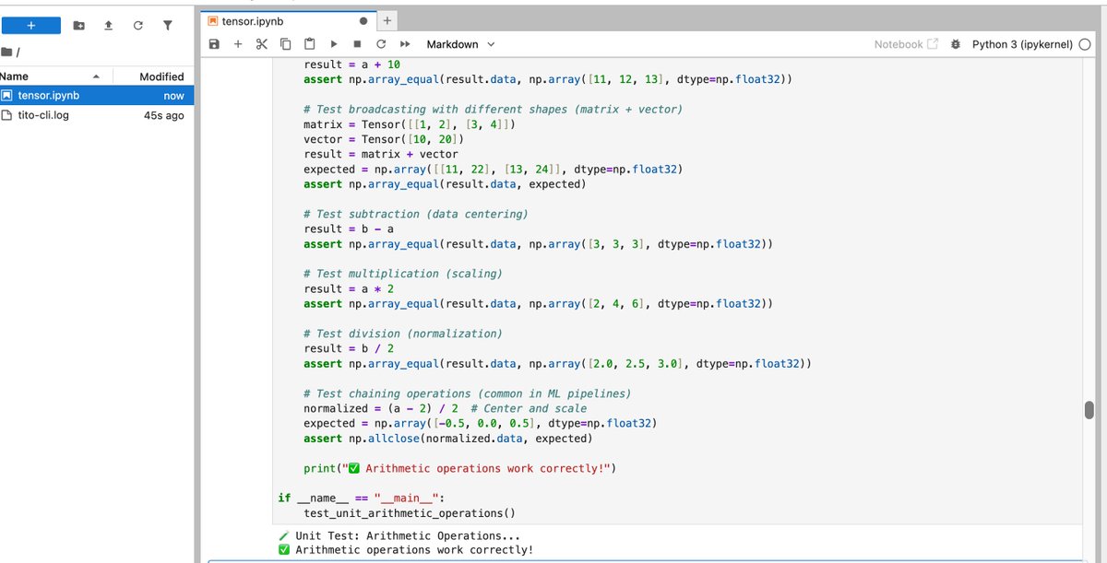Copy the selected cell
1107x563 pixels.
pos(285,44)
